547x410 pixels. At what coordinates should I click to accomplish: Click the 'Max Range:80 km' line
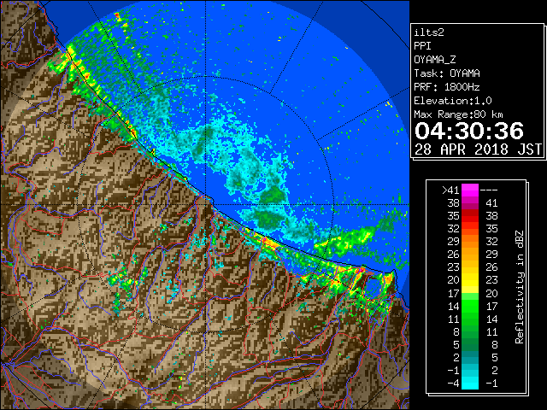pyautogui.click(x=459, y=114)
